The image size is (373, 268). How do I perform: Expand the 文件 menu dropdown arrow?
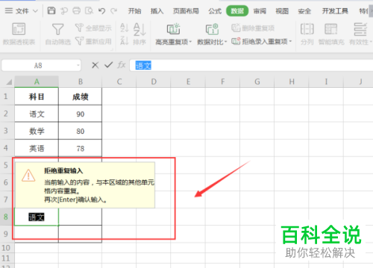(x=35, y=11)
